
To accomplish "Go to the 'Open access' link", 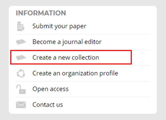I will coord(50,89).
